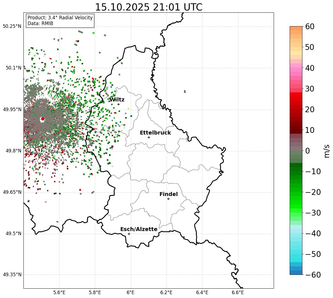Click the m/s colorbar unit label
Screen dimensions: 333x298
(327, 151)
